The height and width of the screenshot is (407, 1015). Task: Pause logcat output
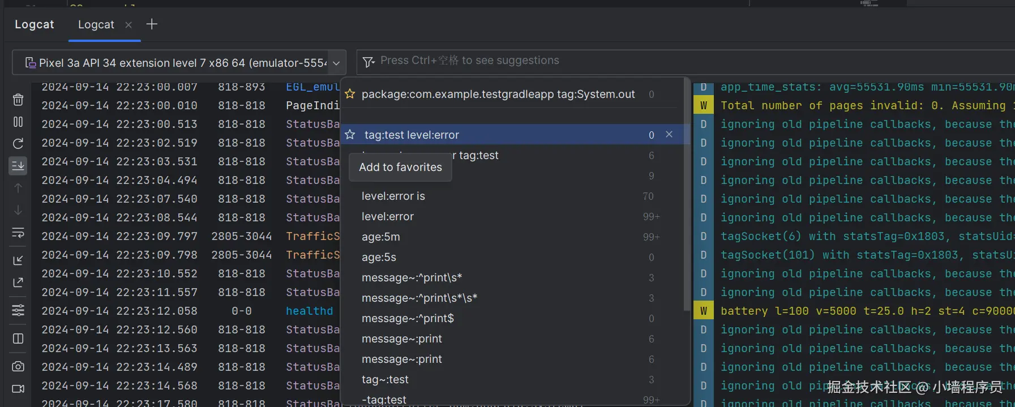(x=18, y=122)
